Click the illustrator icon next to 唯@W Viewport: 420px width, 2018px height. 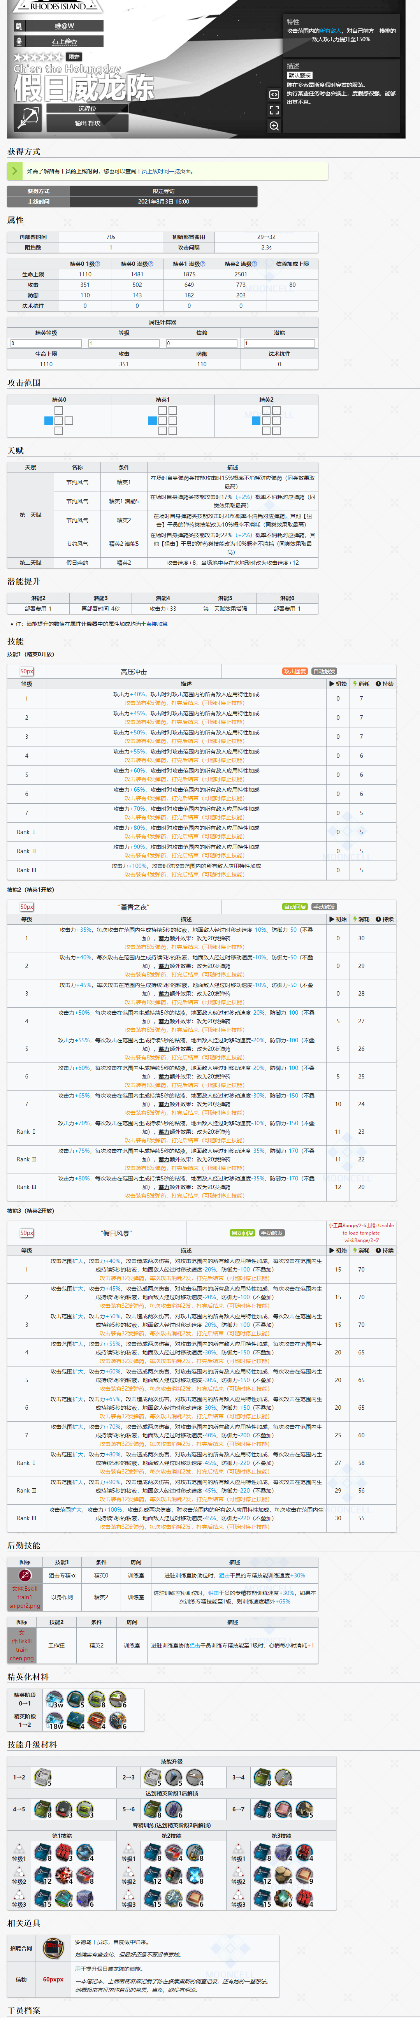[x=19, y=26]
